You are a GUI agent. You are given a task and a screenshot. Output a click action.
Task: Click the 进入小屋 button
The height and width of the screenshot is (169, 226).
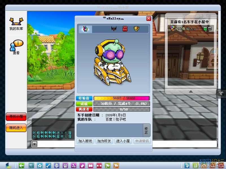123,141
